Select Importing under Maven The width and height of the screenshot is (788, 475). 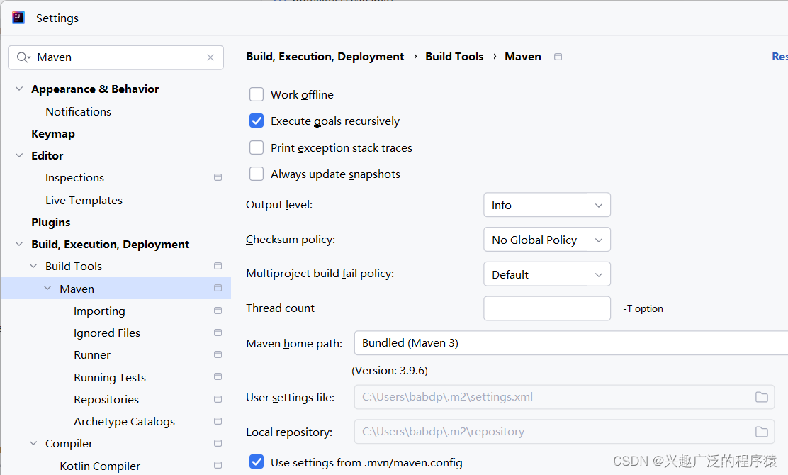pos(99,311)
